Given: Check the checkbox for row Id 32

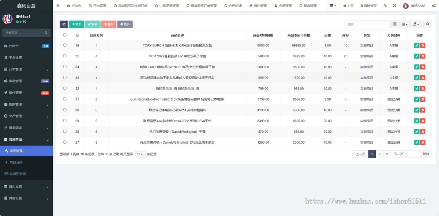Looking at the screenshot, I should tap(65, 88).
